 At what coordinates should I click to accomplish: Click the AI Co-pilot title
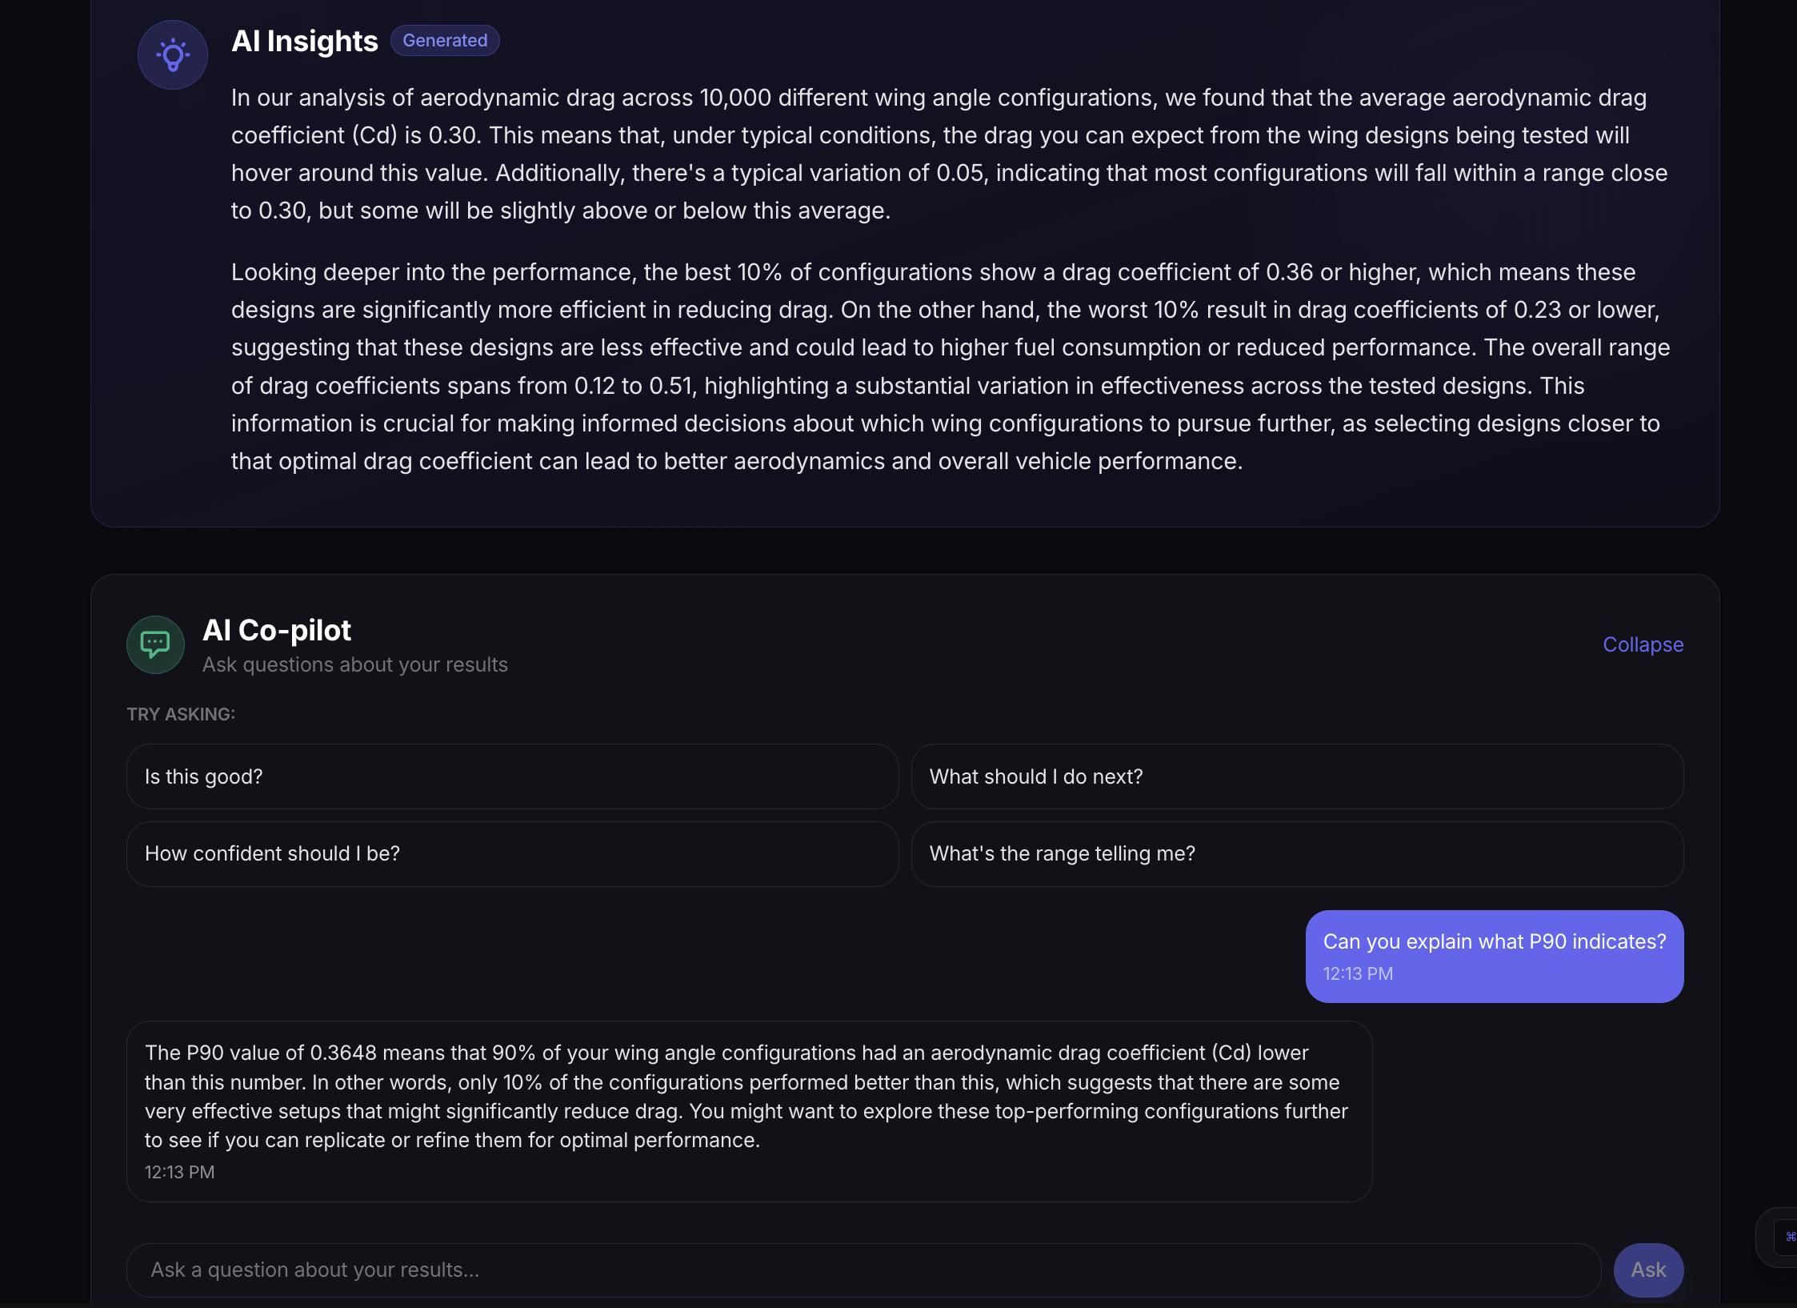tap(277, 630)
